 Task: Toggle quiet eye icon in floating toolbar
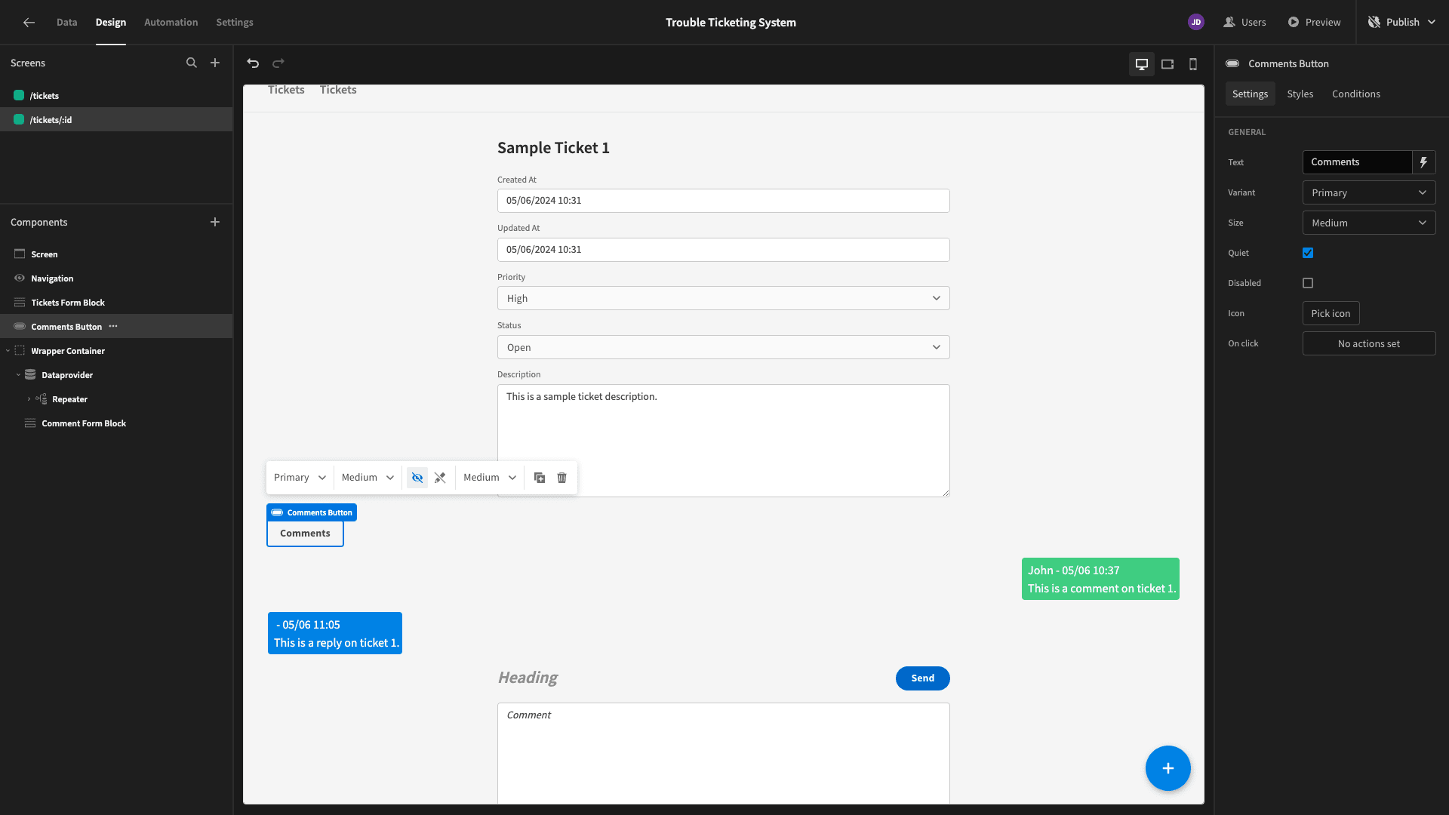pyautogui.click(x=417, y=478)
